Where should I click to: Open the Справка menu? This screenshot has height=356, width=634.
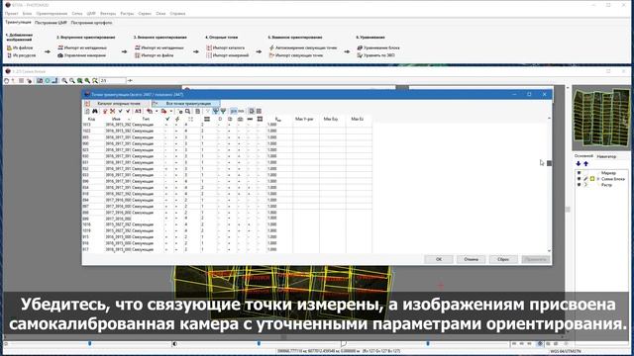click(177, 13)
